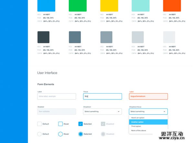The width and height of the screenshot is (194, 143).
Task: Click the Disabled checkbox
Action: coord(103,124)
